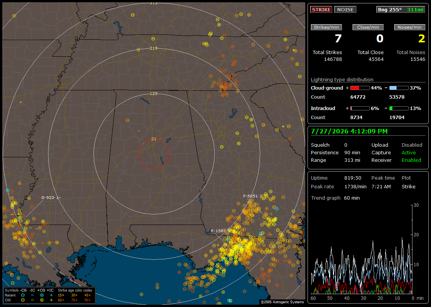This screenshot has height=307, width=431.
Task: Click the Strikes/min label box
Action: [326, 27]
